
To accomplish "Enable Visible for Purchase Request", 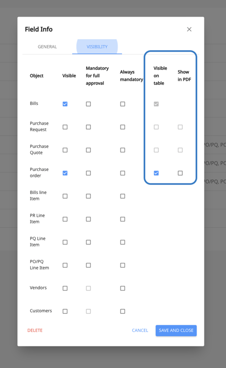I will (65, 127).
